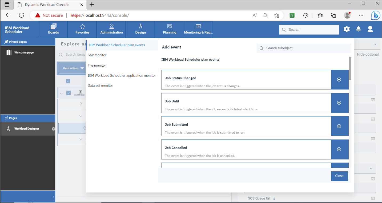Close the Add event dialog
The width and height of the screenshot is (382, 203).
(x=339, y=176)
